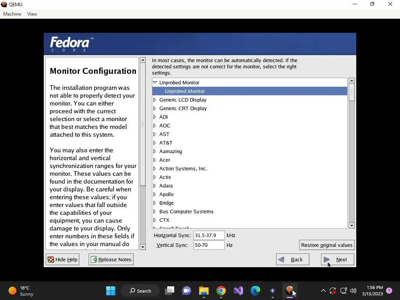
Task: Open File Explorer from the taskbar
Action: tap(204, 291)
